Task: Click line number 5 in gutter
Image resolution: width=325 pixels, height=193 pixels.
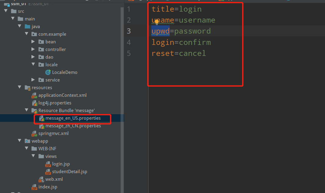Action: point(129,53)
